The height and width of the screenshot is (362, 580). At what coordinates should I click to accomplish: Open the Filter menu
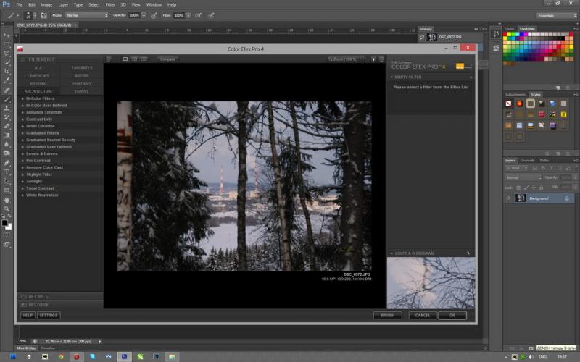point(110,5)
